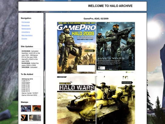Click struck-through '360Gamer #10' entry
The image size is (165, 124).
[x=27, y=79]
